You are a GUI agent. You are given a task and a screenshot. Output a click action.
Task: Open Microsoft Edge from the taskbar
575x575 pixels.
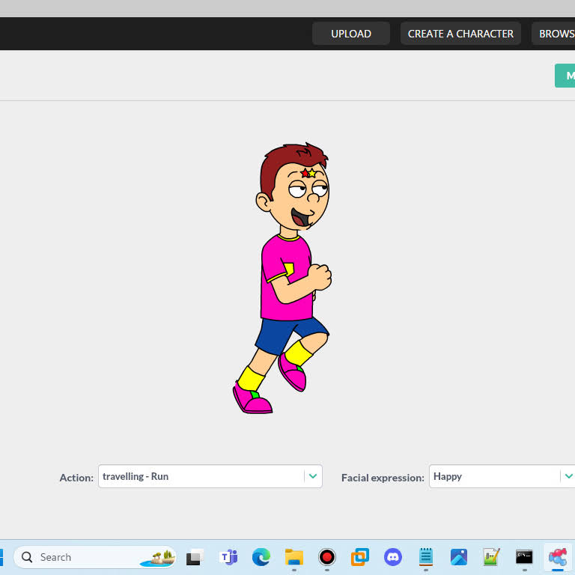click(261, 557)
